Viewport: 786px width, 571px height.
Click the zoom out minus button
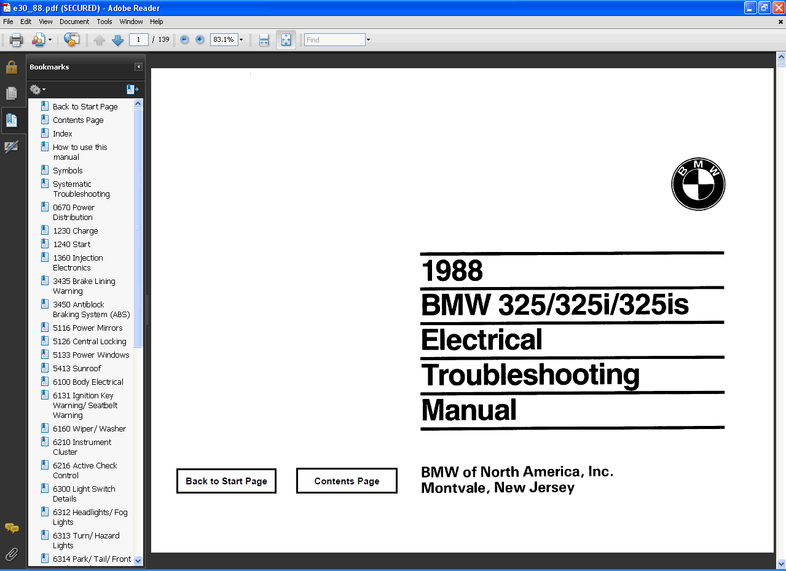tap(184, 40)
